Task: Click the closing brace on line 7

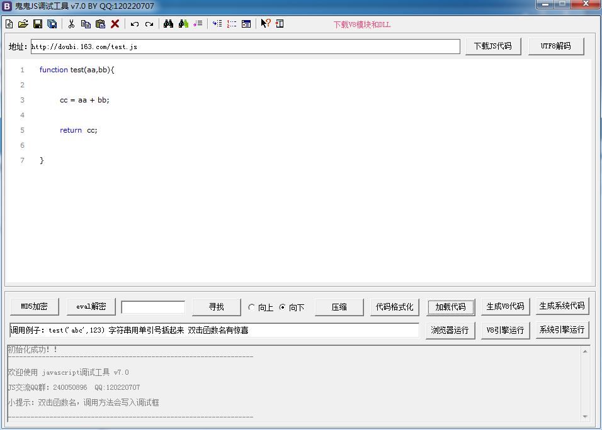Action: pos(42,160)
